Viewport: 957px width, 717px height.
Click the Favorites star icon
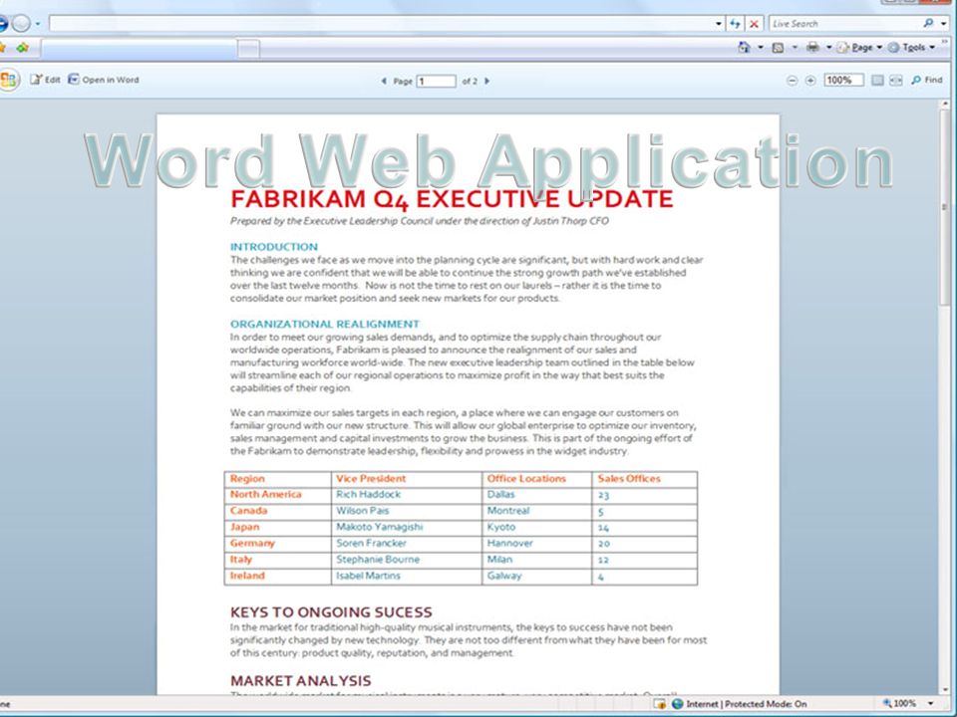[3, 48]
